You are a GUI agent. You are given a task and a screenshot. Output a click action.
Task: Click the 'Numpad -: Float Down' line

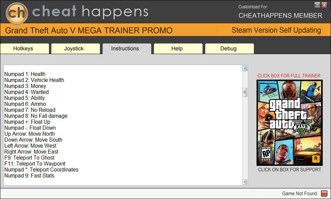tap(30, 128)
